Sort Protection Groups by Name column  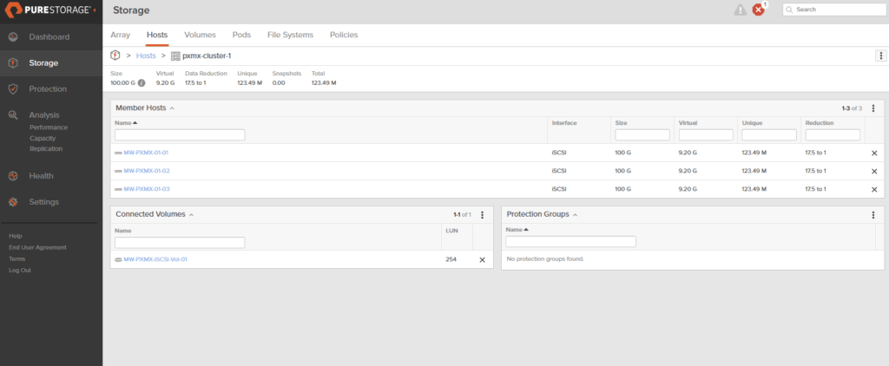click(517, 230)
